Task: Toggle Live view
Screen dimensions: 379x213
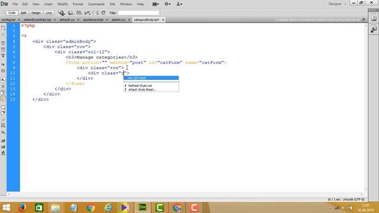Action: tap(49, 13)
